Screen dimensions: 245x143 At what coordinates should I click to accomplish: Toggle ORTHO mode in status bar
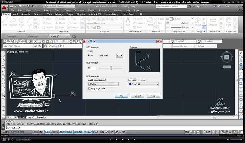click(x=55, y=132)
